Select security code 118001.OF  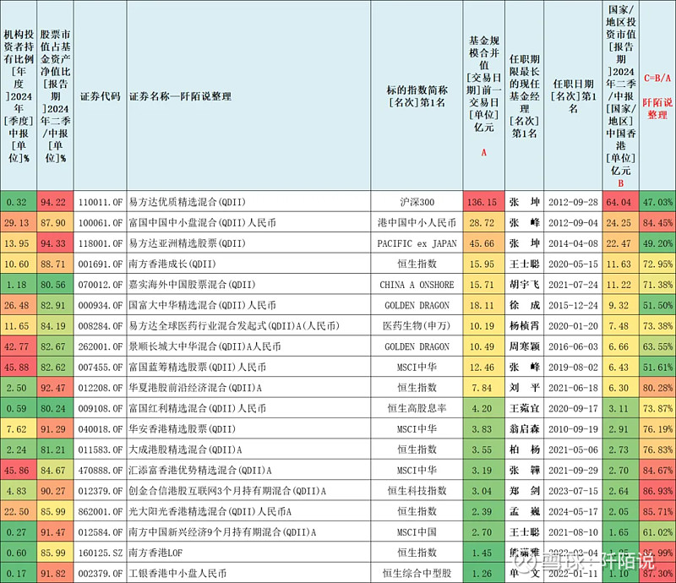100,243
